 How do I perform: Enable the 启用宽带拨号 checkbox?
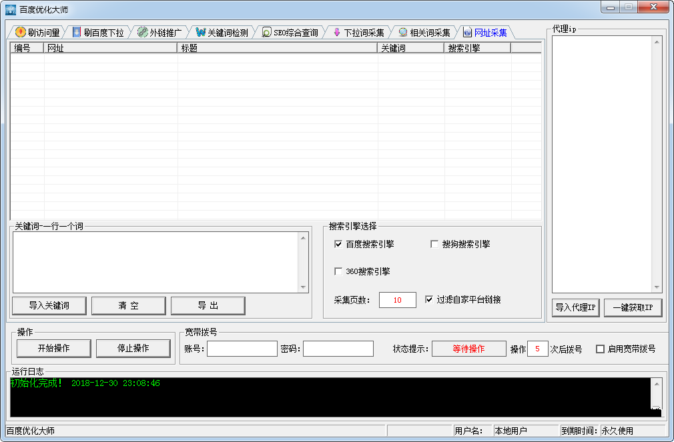(600, 349)
